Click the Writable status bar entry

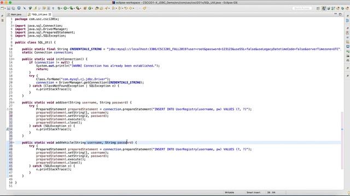229,192
